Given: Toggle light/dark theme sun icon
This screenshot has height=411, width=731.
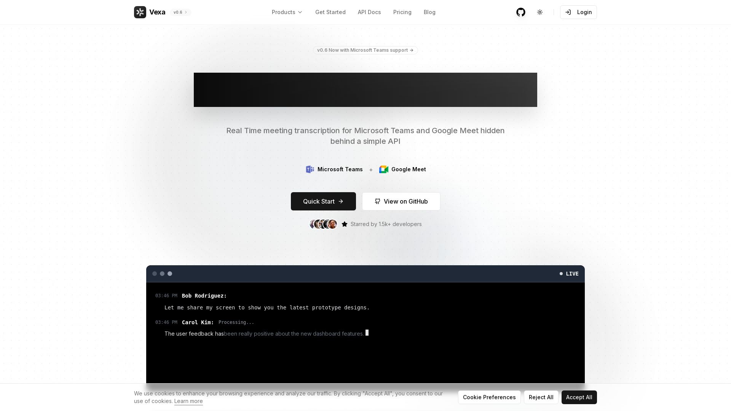Looking at the screenshot, I should [540, 12].
